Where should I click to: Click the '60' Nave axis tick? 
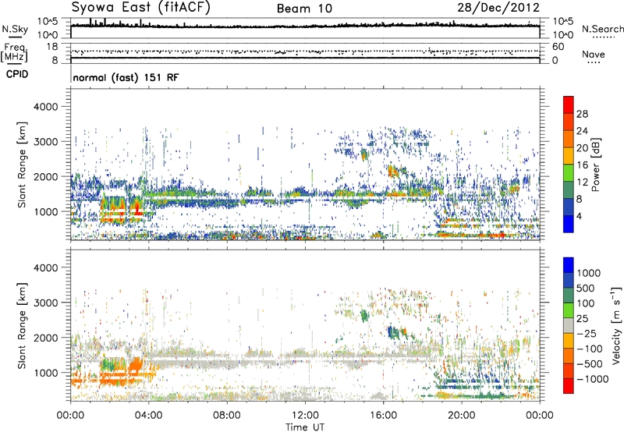[x=558, y=47]
